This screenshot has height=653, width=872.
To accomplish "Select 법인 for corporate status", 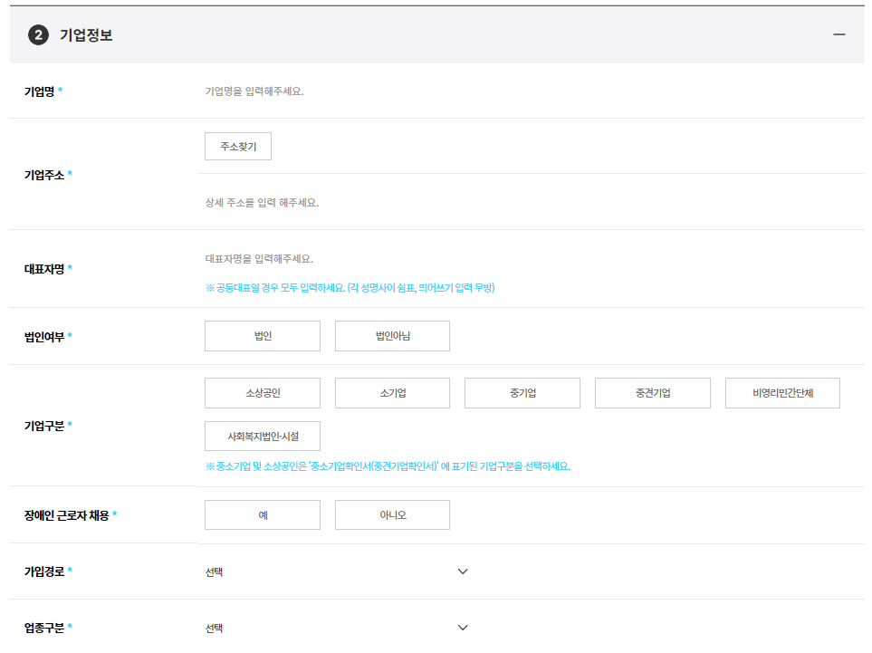I will (x=262, y=335).
